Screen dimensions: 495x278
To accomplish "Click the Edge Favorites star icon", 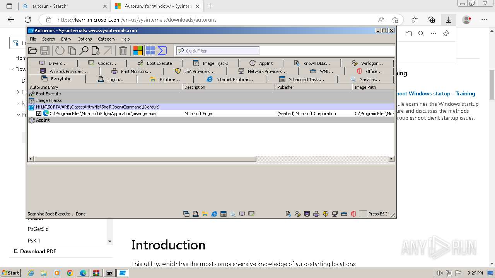I will click(x=415, y=20).
